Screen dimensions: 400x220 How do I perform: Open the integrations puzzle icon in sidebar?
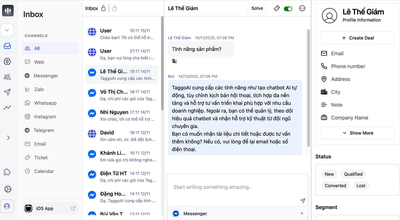7,172
